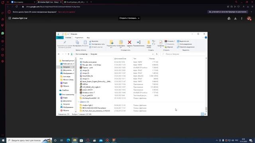Image resolution: width=255 pixels, height=143 pixels.
Task: Click Invert selection in the ribbon
Action: coord(186,47)
